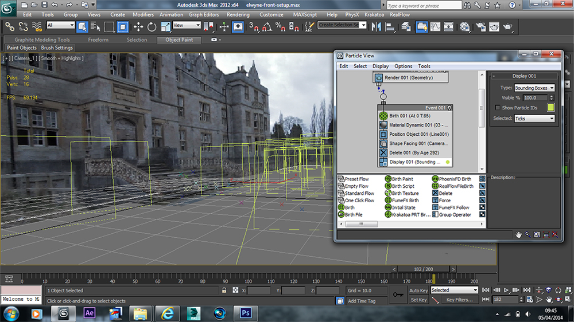Switch to Graphite Modeling Tools tab
The image size is (574, 322).
[42, 40]
